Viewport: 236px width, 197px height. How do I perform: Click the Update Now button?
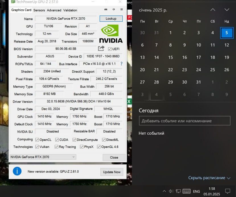[x=112, y=172]
